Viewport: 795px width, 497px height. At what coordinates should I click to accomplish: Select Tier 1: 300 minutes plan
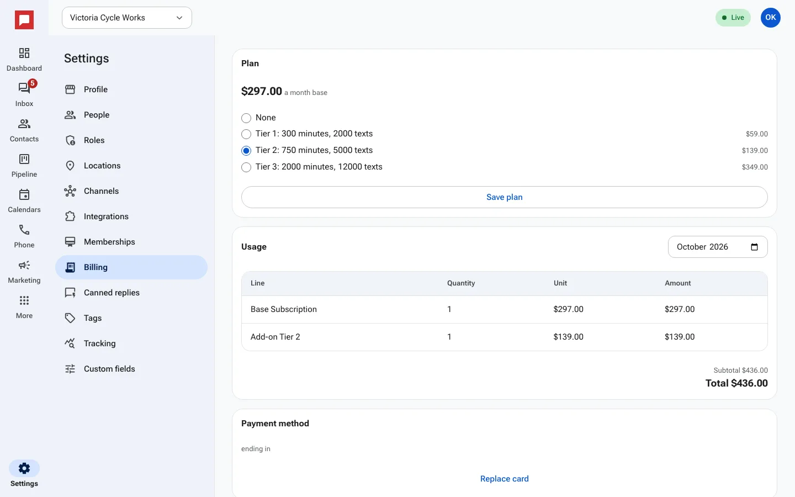point(246,134)
